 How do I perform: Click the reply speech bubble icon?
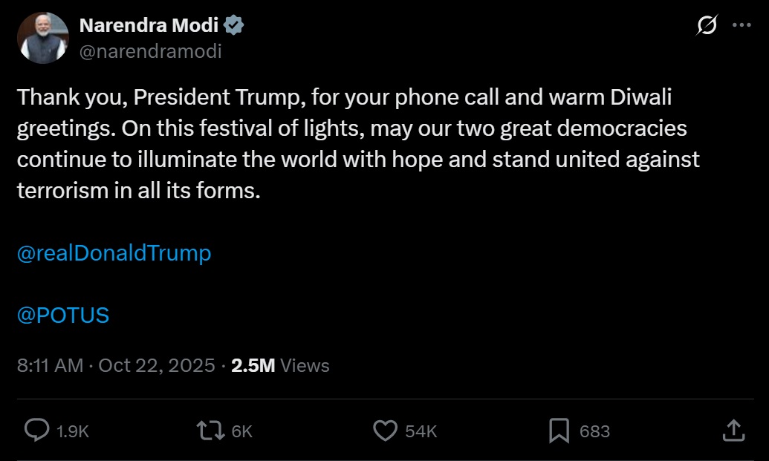36,431
